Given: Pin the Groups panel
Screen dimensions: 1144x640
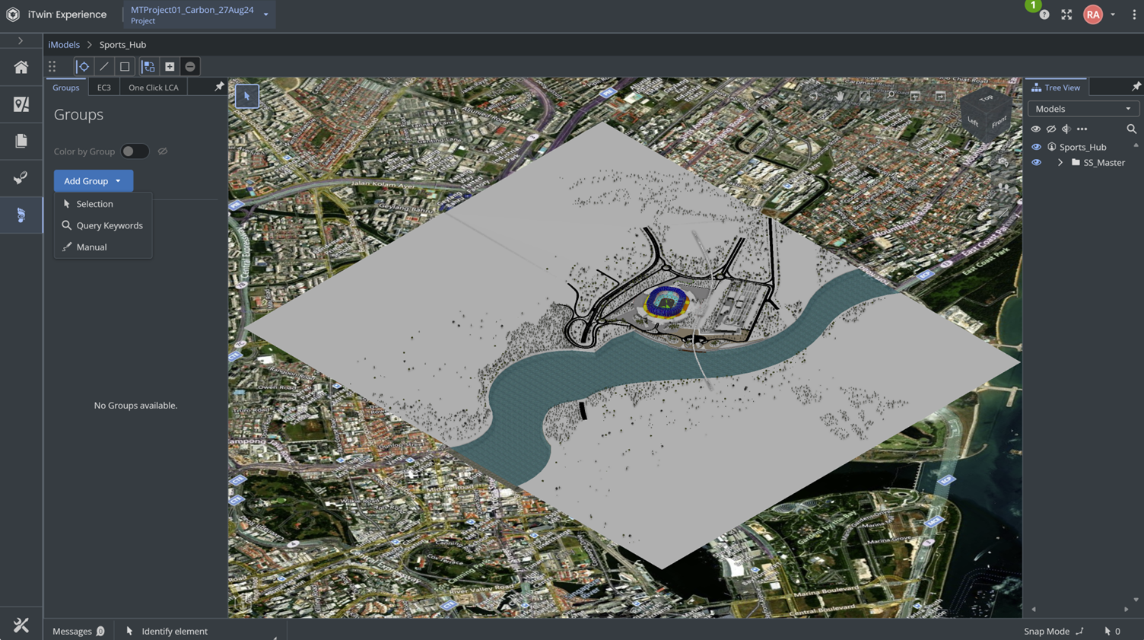Looking at the screenshot, I should (219, 87).
